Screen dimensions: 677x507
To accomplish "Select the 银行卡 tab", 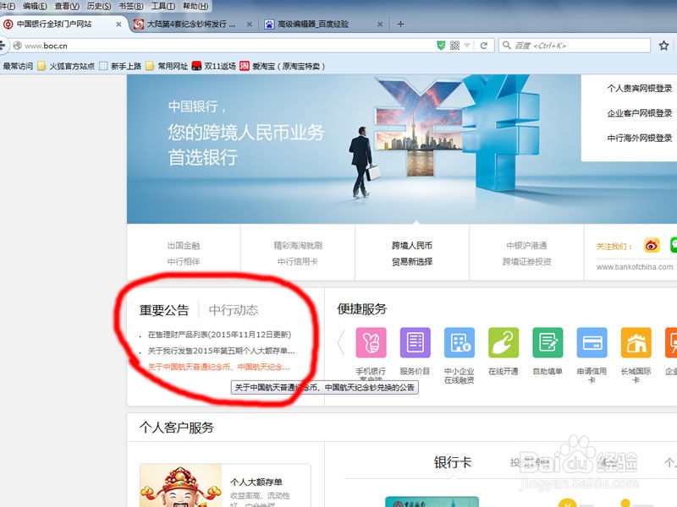I will [453, 462].
